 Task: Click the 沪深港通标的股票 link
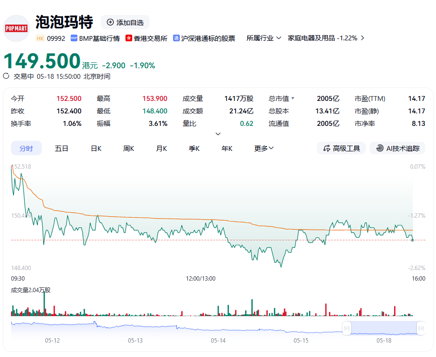click(x=208, y=38)
